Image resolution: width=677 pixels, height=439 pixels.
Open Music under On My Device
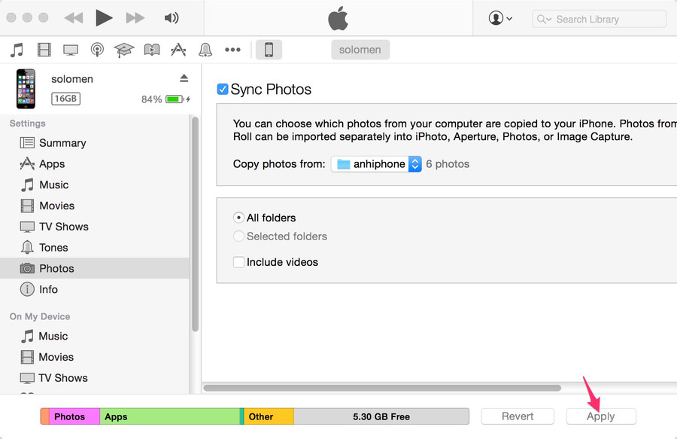click(95, 336)
